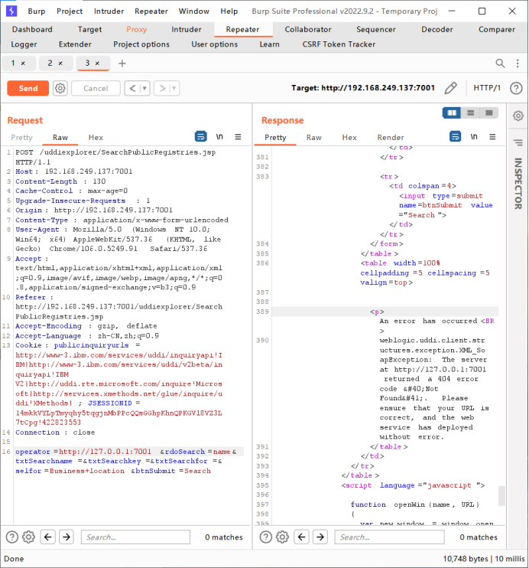Jump to next request search match
Image resolution: width=529 pixels, height=568 pixels.
(67, 537)
